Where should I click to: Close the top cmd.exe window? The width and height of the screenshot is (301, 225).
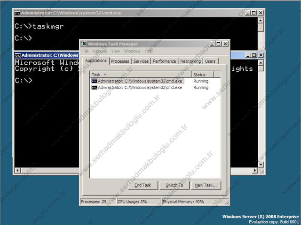click(260, 13)
